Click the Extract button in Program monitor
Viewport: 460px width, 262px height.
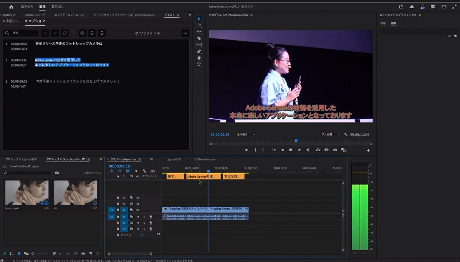point(326,150)
